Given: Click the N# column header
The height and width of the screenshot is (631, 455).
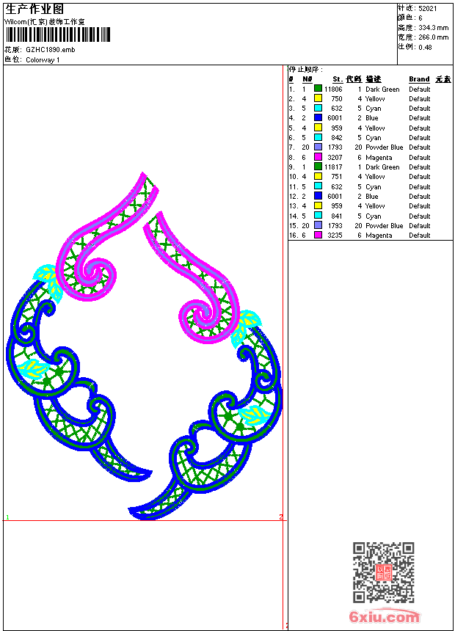Looking at the screenshot, I should [307, 79].
